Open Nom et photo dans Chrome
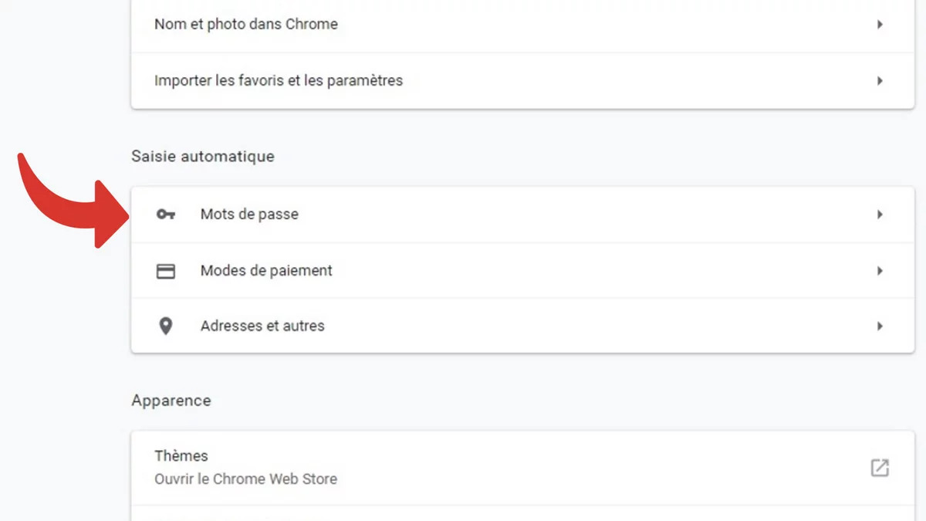 click(245, 24)
